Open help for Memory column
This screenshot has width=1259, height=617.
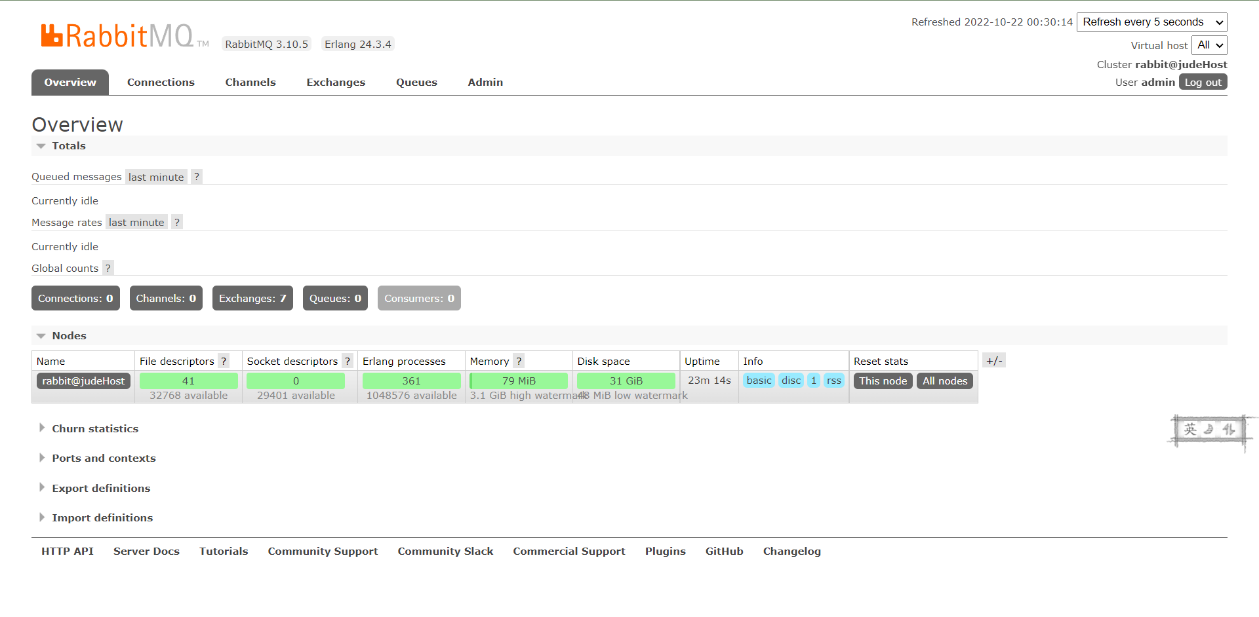[519, 361]
